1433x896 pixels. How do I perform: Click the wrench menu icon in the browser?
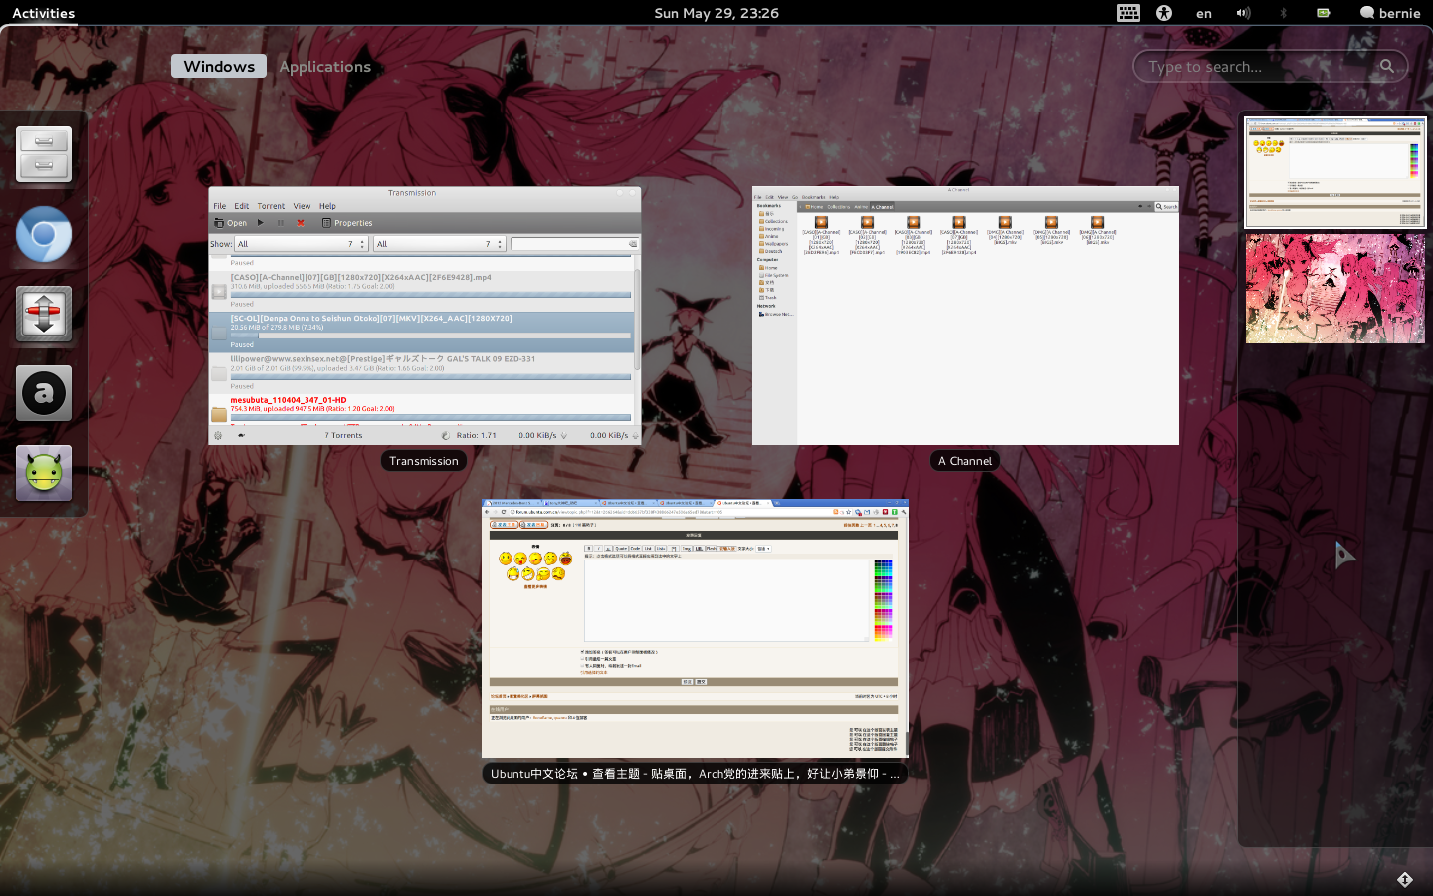(904, 512)
